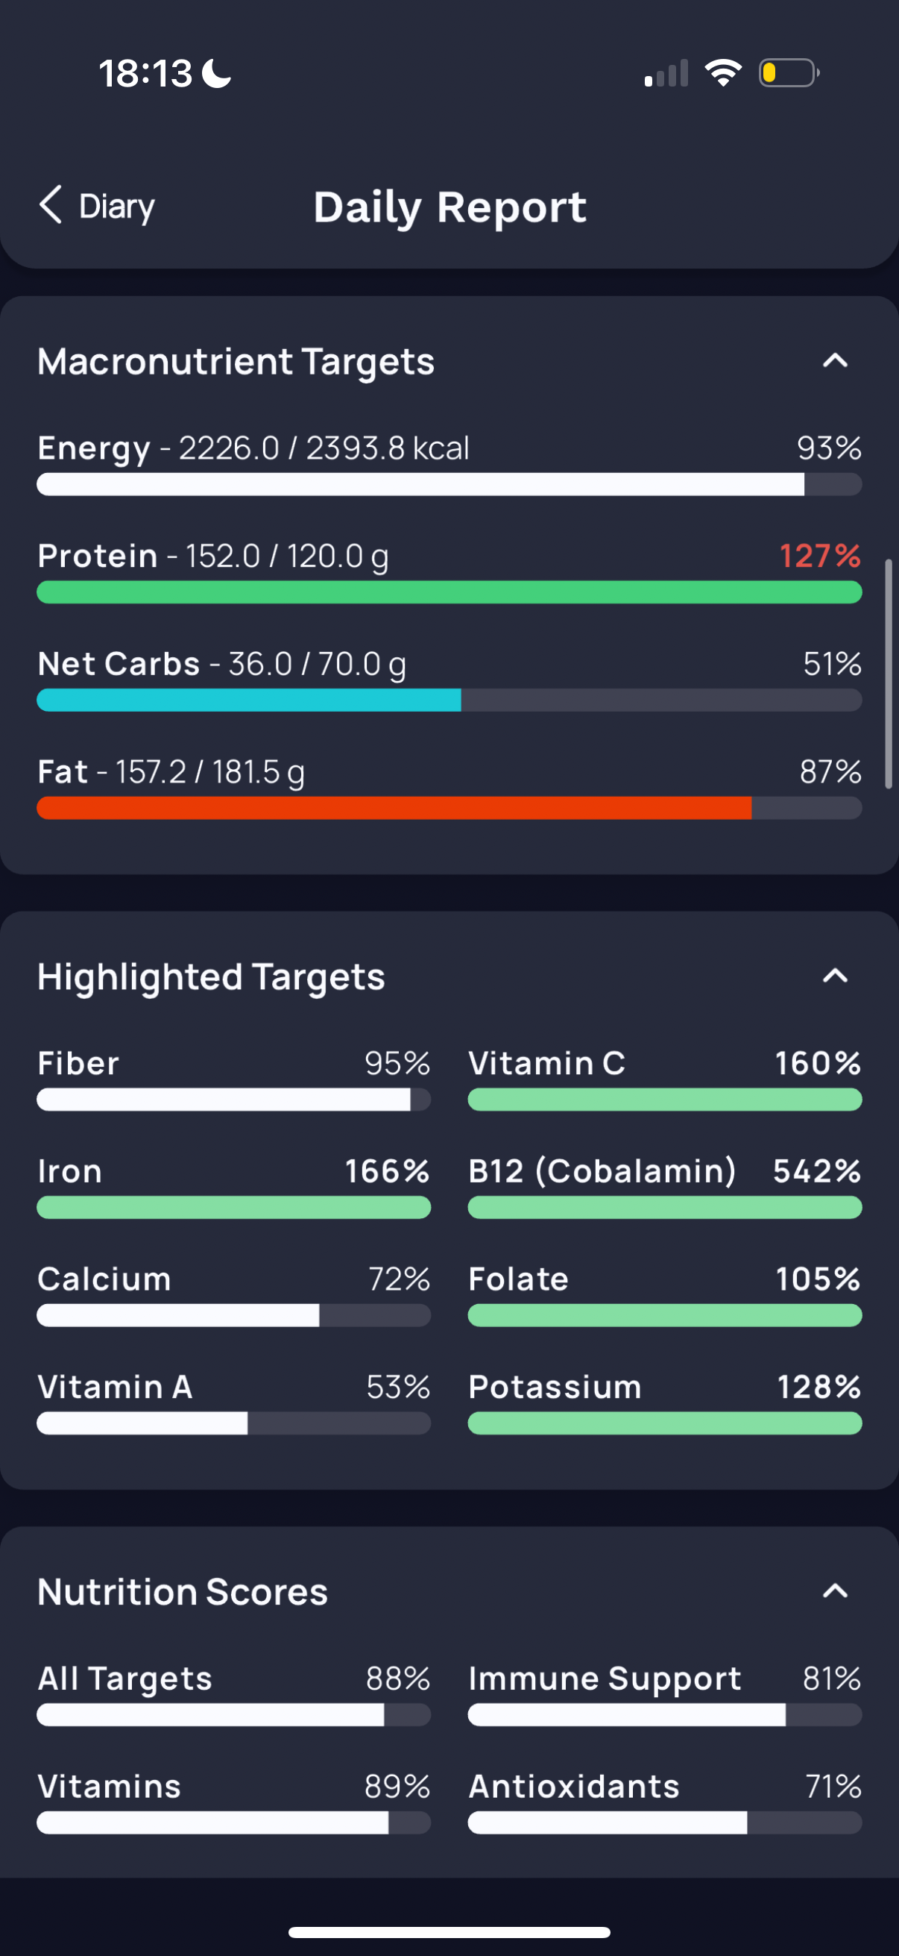
Task: Select the Iron highlighted target
Action: pyautogui.click(x=233, y=1187)
